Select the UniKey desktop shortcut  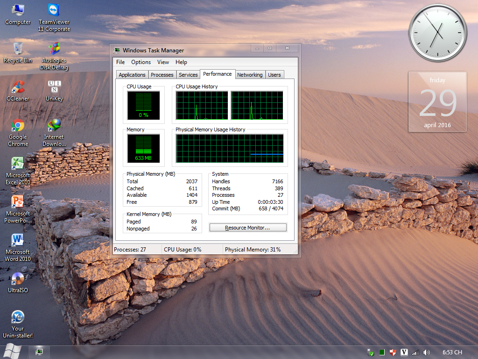click(x=54, y=91)
